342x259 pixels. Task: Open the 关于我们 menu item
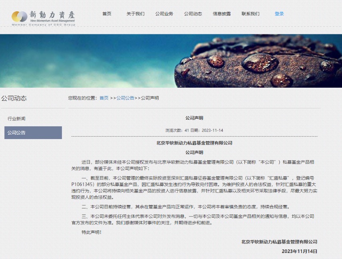[135, 14]
